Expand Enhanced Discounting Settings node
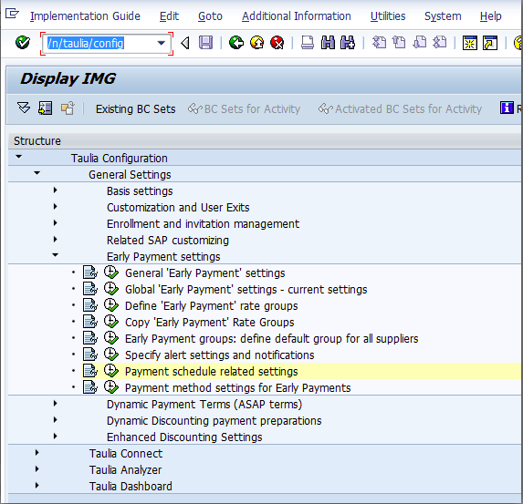The height and width of the screenshot is (504, 523). (56, 436)
